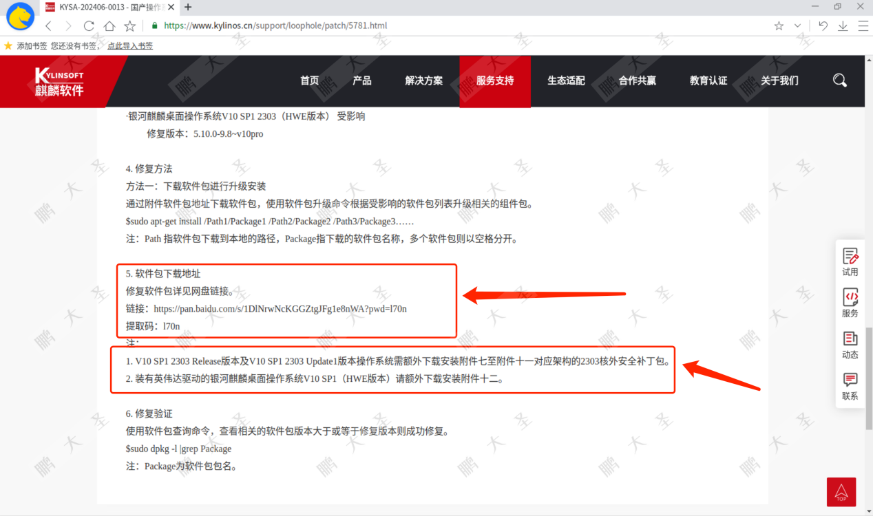Click 添加书签 star in bookmarks bar

coord(8,45)
